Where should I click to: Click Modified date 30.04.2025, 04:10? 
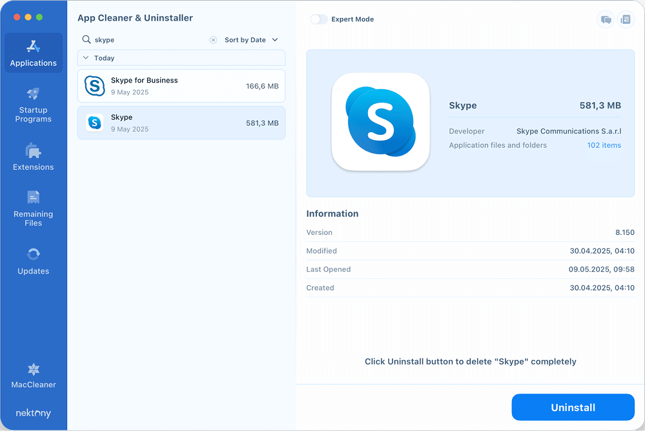[602, 251]
